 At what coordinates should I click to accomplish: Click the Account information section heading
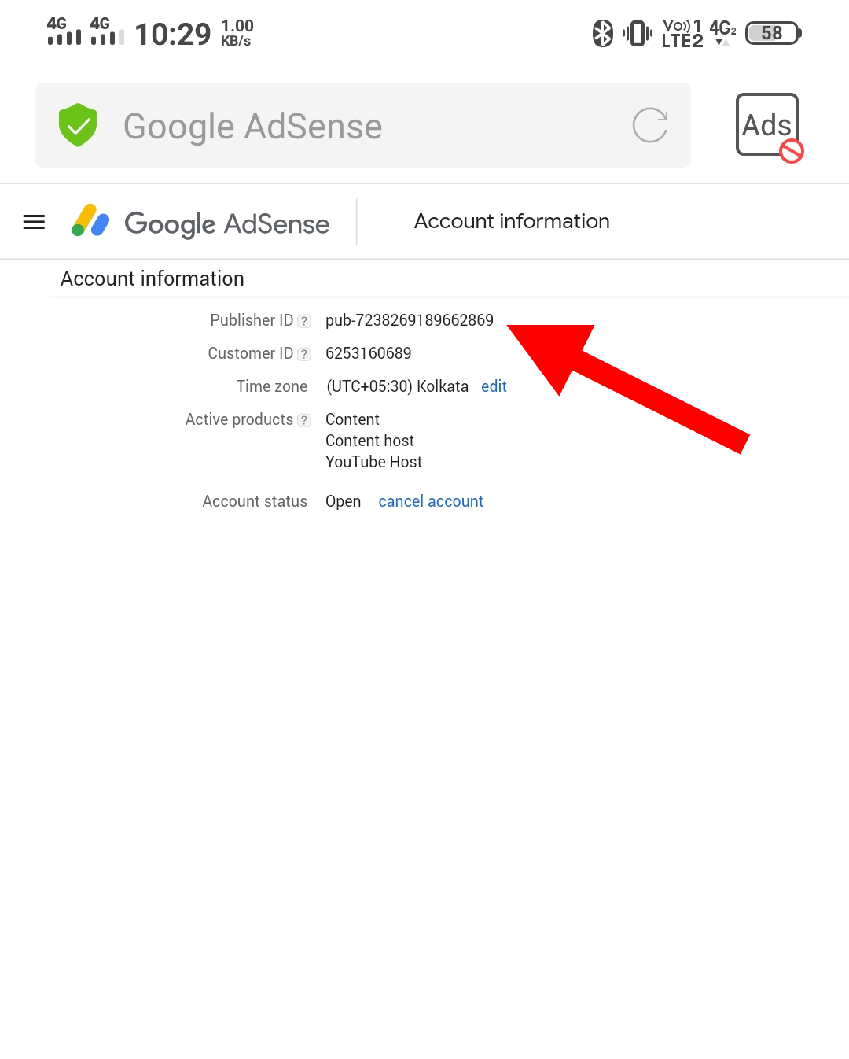[153, 279]
